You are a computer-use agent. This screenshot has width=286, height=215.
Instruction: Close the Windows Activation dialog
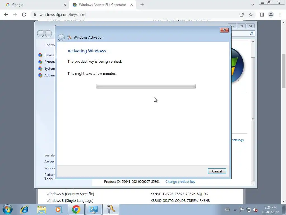pyautogui.click(x=224, y=30)
